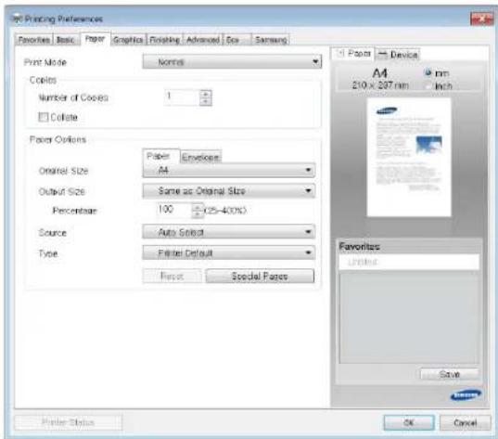Viewport: 498px width, 439px height.
Task: Increase the Percentage with up arrow
Action: coord(198,207)
